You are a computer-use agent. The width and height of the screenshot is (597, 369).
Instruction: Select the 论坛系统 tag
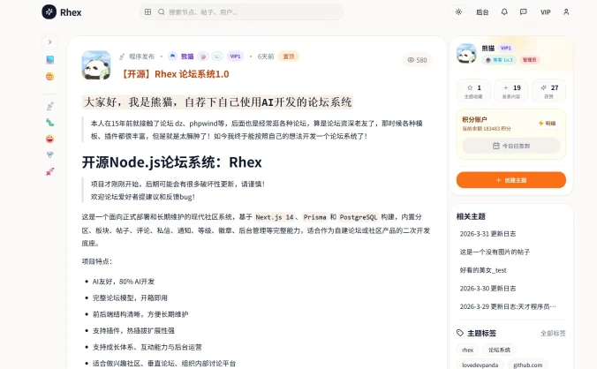pyautogui.click(x=499, y=350)
